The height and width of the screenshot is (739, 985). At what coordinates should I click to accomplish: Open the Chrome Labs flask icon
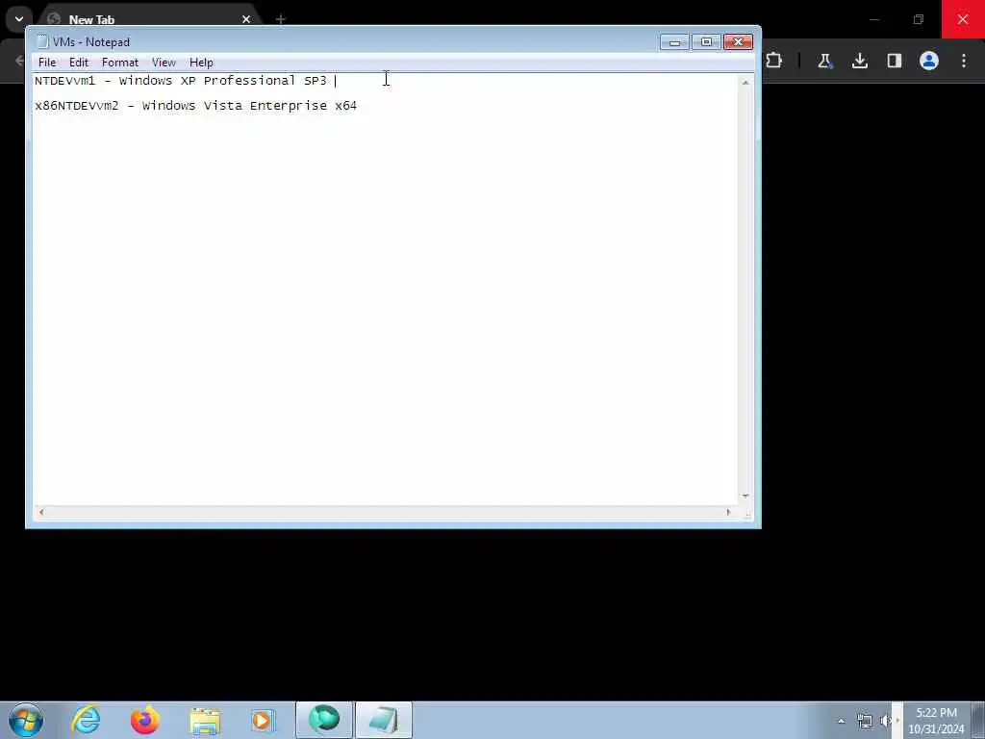(824, 61)
